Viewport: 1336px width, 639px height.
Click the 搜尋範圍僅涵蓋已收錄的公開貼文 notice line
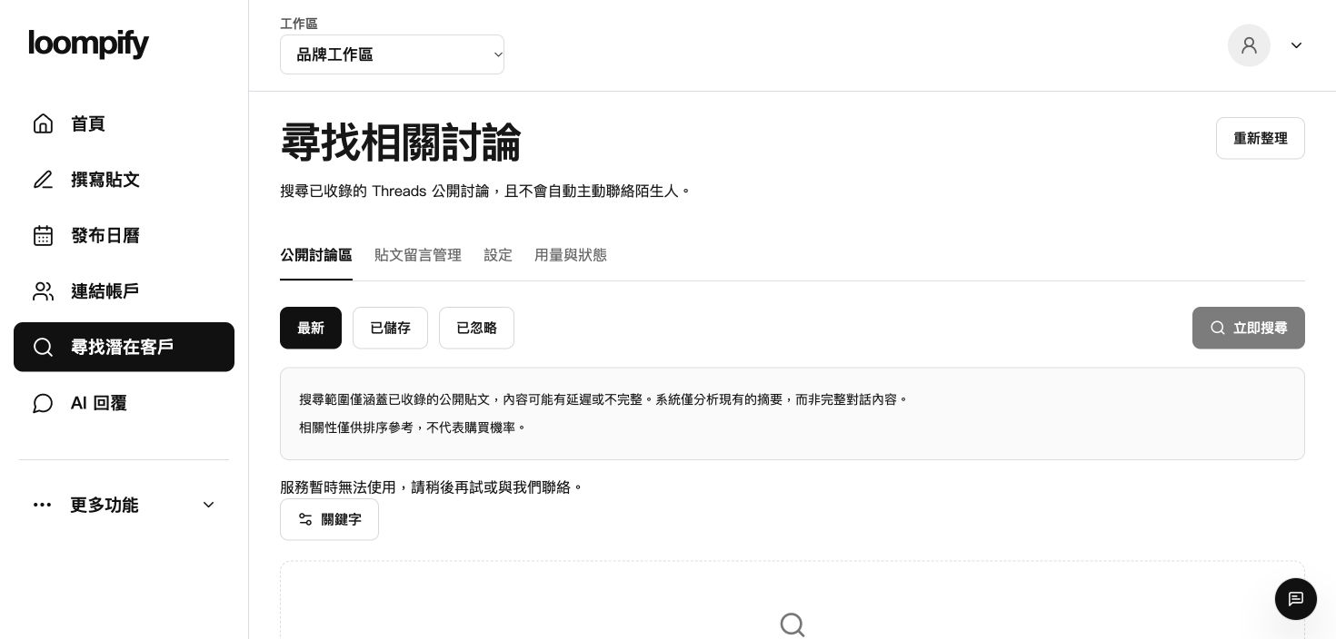coord(604,398)
